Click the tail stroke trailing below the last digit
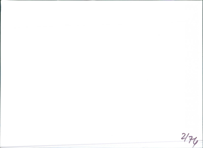 tap(194, 146)
